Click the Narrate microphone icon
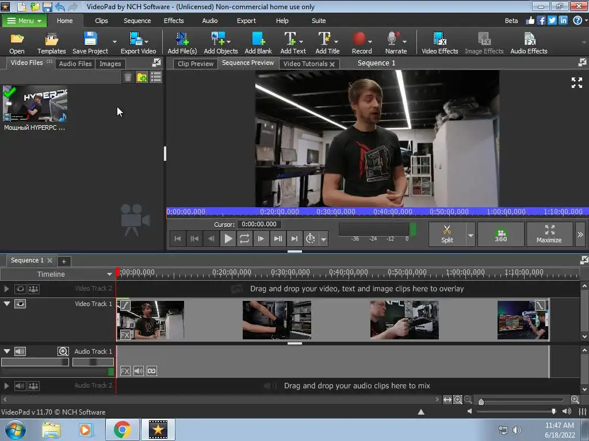 [x=392, y=38]
